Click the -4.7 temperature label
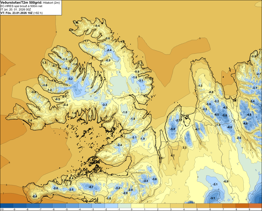The image size is (262, 211). (x=91, y=187)
